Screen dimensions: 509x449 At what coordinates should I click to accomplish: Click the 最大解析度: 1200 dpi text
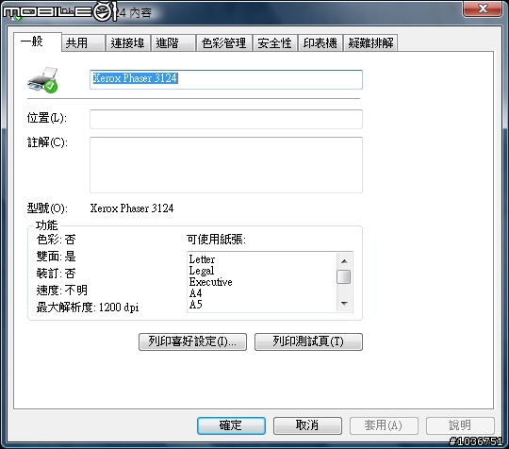coord(88,307)
